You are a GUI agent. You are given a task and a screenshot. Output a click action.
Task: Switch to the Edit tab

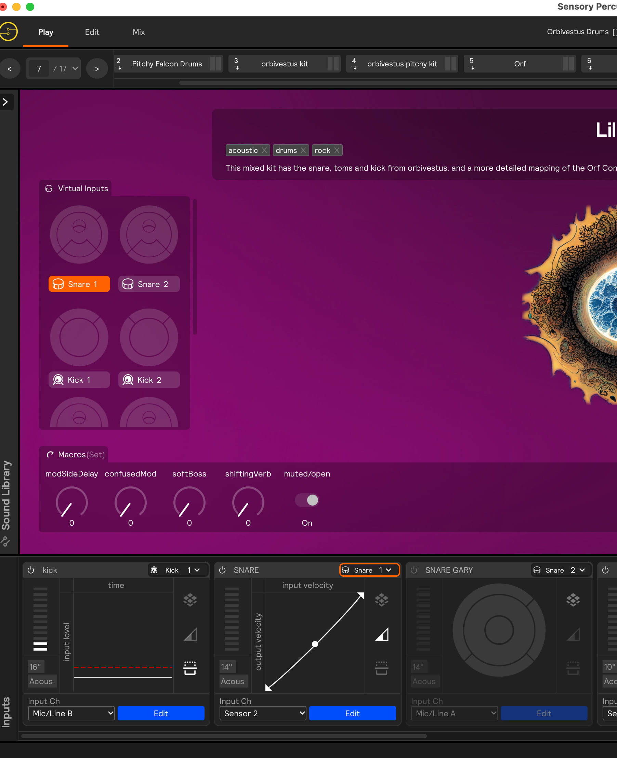[x=92, y=32]
